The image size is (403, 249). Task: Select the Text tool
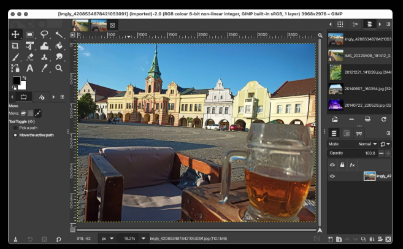[x=29, y=68]
